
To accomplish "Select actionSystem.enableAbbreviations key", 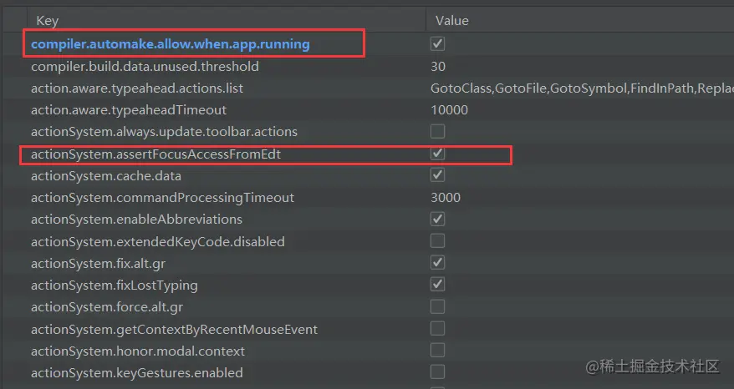I will tap(136, 220).
